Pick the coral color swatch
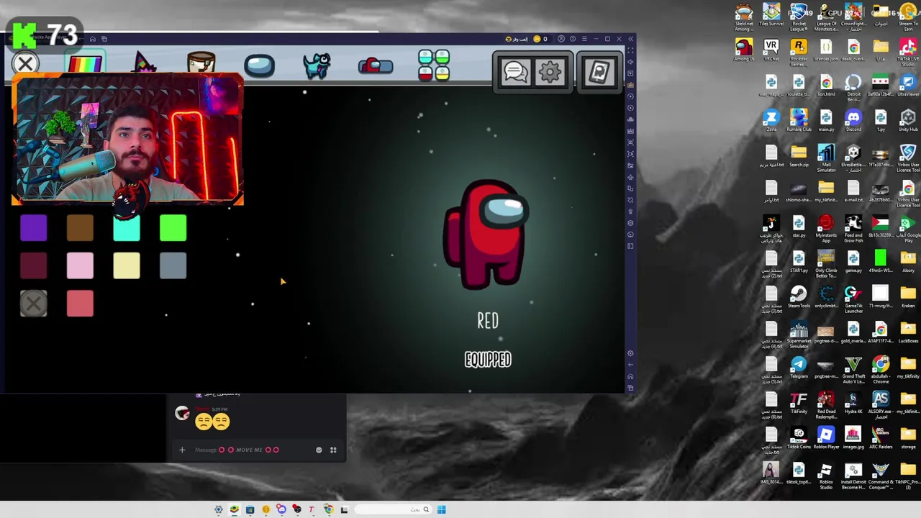 (x=80, y=304)
